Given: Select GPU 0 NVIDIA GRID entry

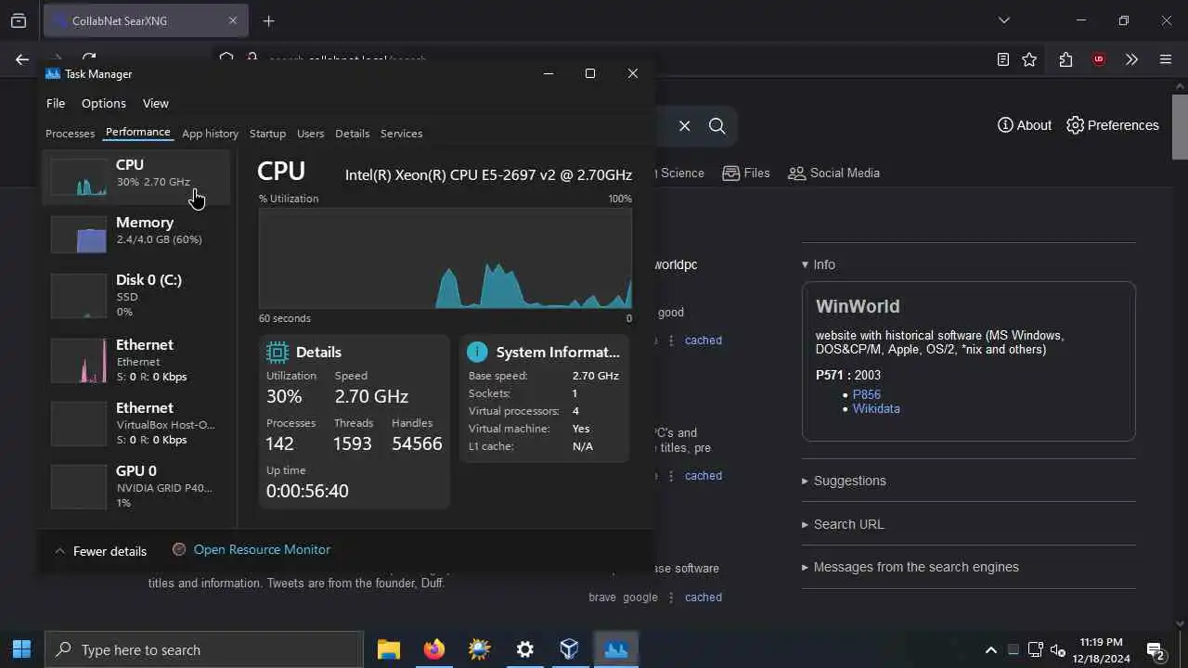Looking at the screenshot, I should point(136,486).
